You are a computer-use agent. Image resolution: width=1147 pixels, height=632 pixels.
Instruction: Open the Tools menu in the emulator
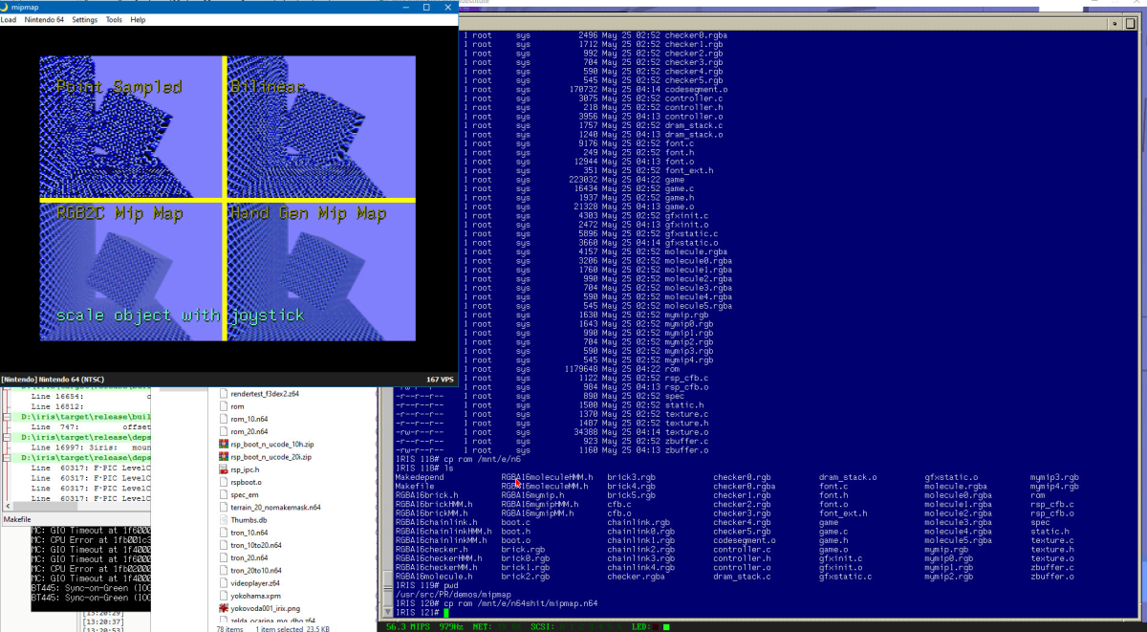114,19
